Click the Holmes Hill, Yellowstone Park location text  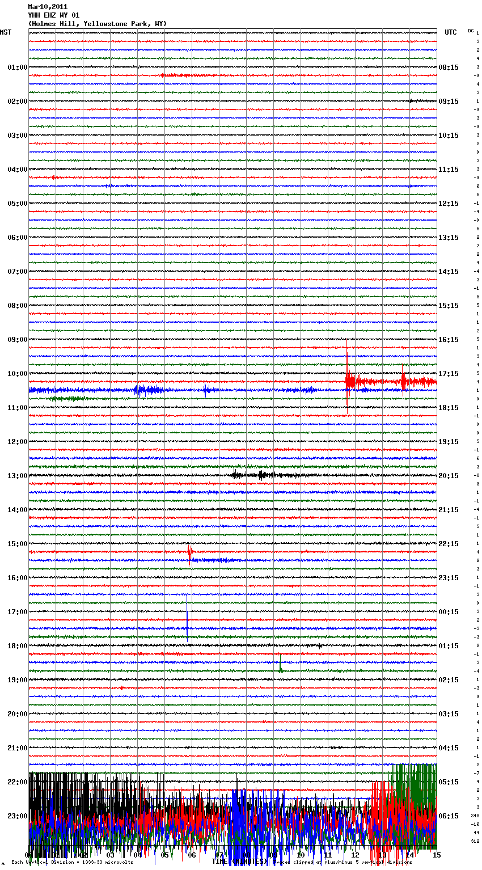coord(98,24)
